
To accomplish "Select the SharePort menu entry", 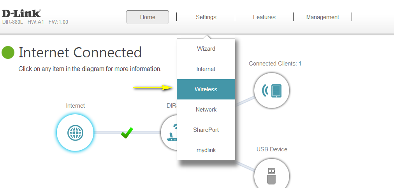I will coord(206,130).
